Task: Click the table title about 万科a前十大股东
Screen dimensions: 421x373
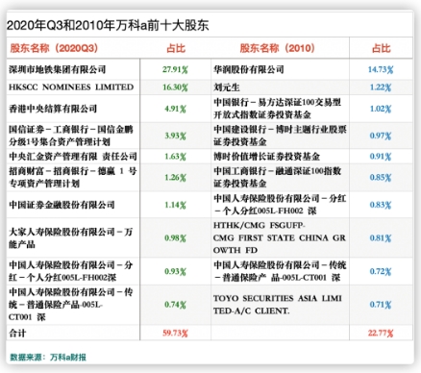Action: (108, 26)
